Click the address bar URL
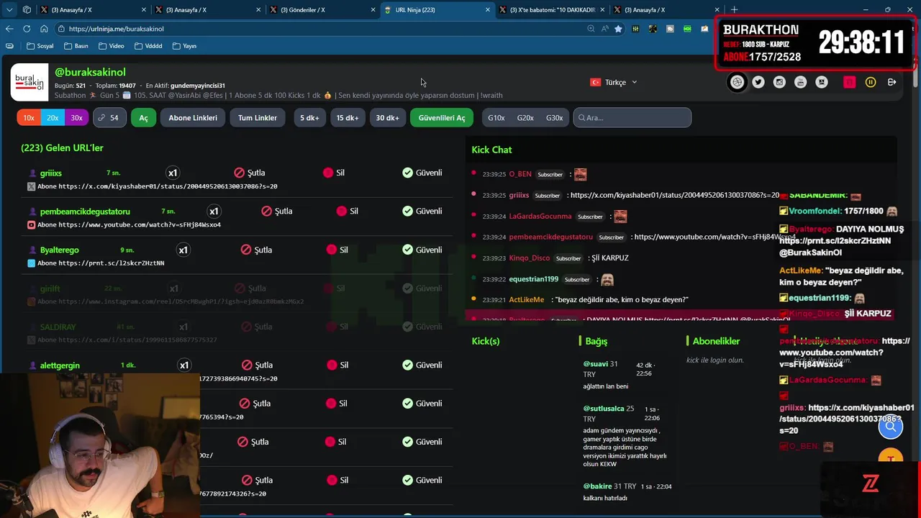This screenshot has height=518, width=921. coord(117,29)
